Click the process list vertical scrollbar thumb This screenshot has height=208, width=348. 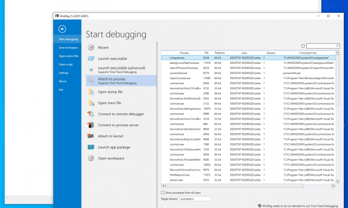(x=337, y=80)
